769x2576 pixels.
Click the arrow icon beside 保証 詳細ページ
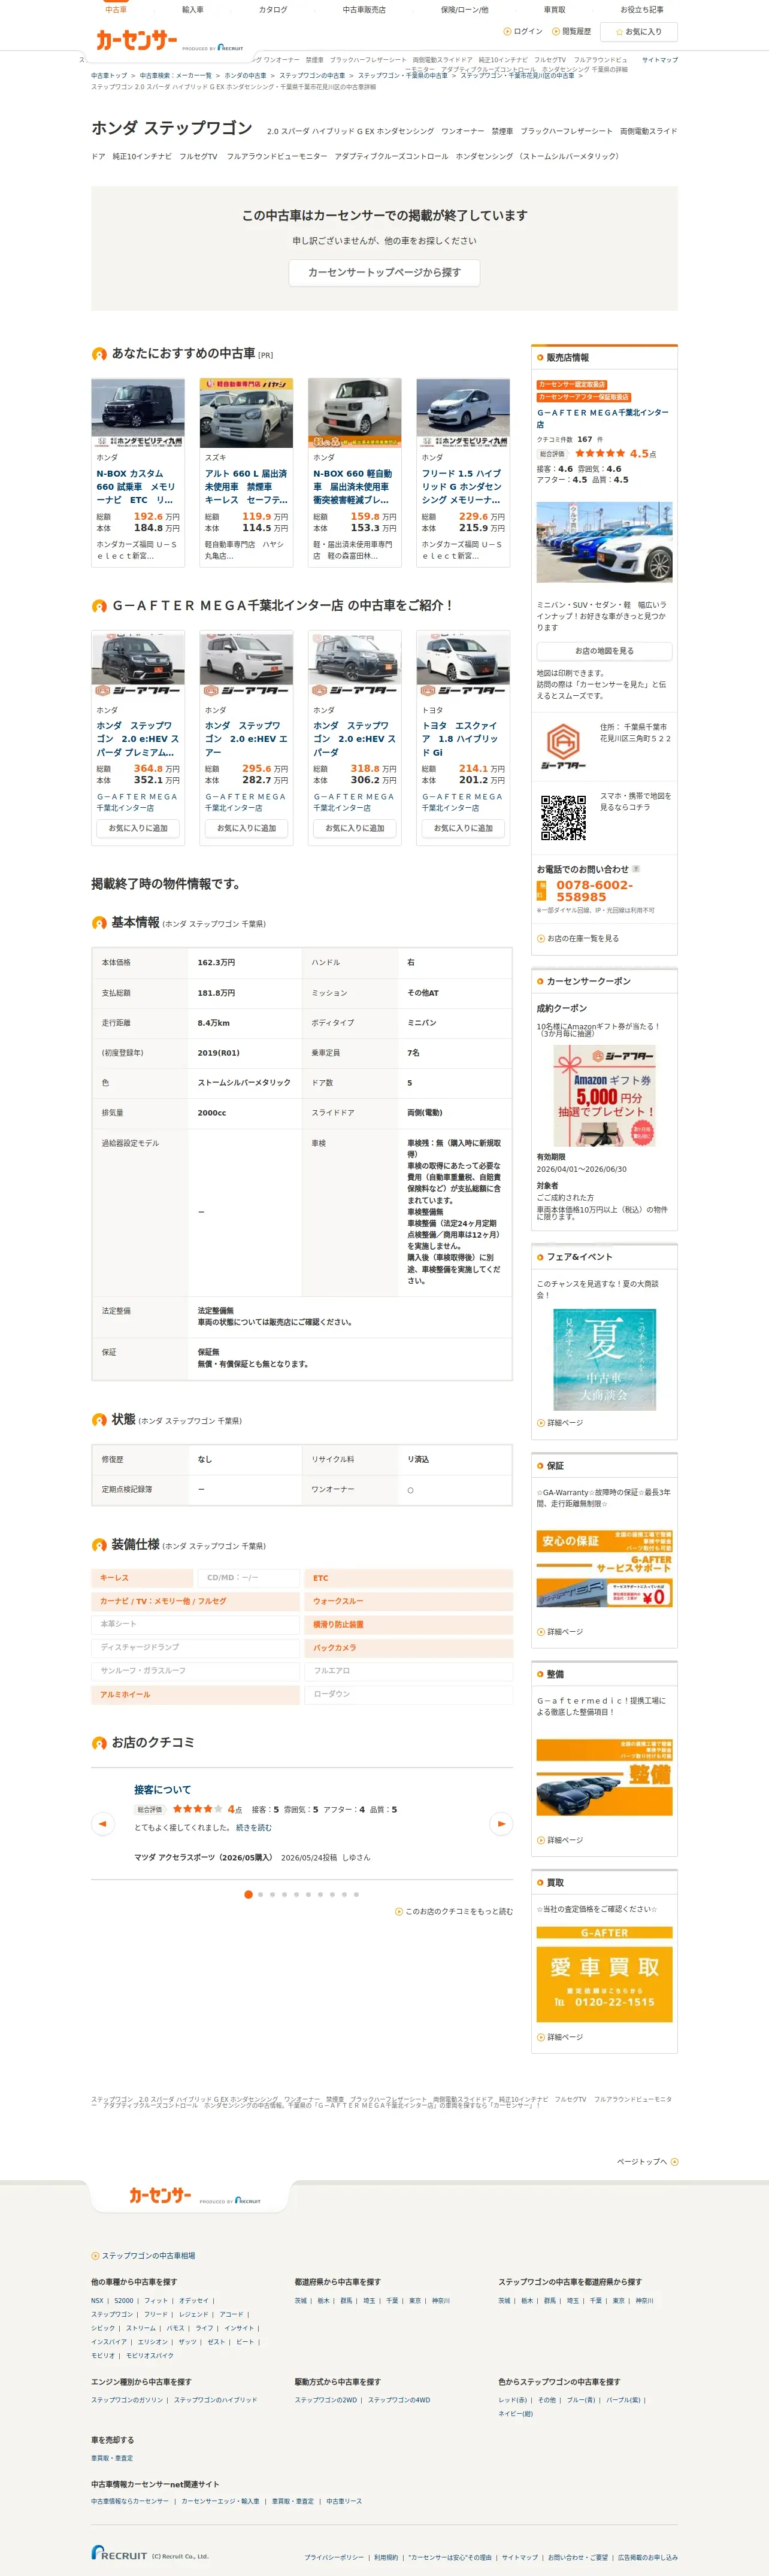point(541,1631)
